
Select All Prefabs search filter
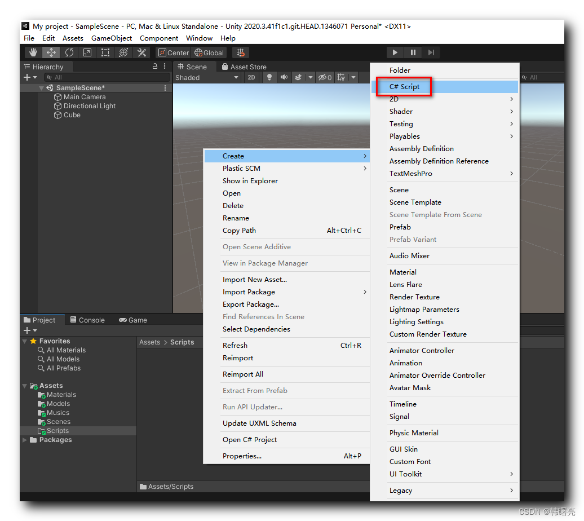click(59, 368)
